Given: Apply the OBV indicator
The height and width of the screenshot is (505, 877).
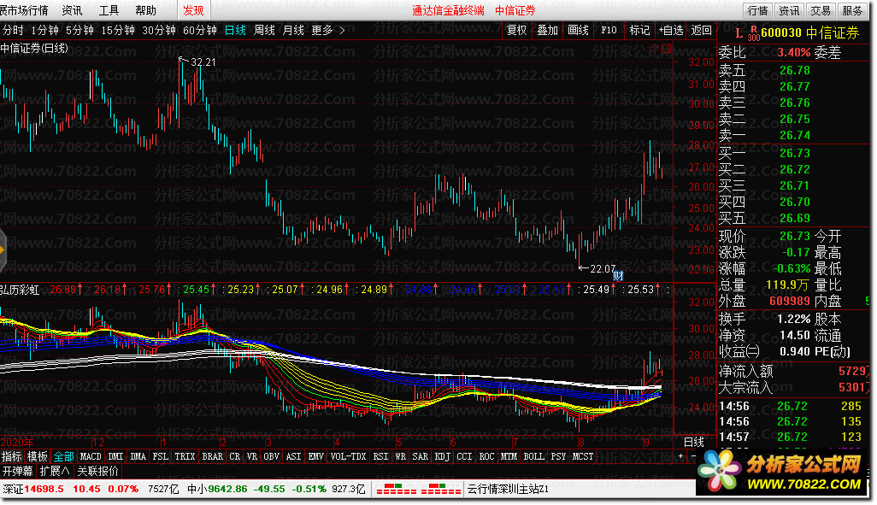Looking at the screenshot, I should [x=271, y=456].
